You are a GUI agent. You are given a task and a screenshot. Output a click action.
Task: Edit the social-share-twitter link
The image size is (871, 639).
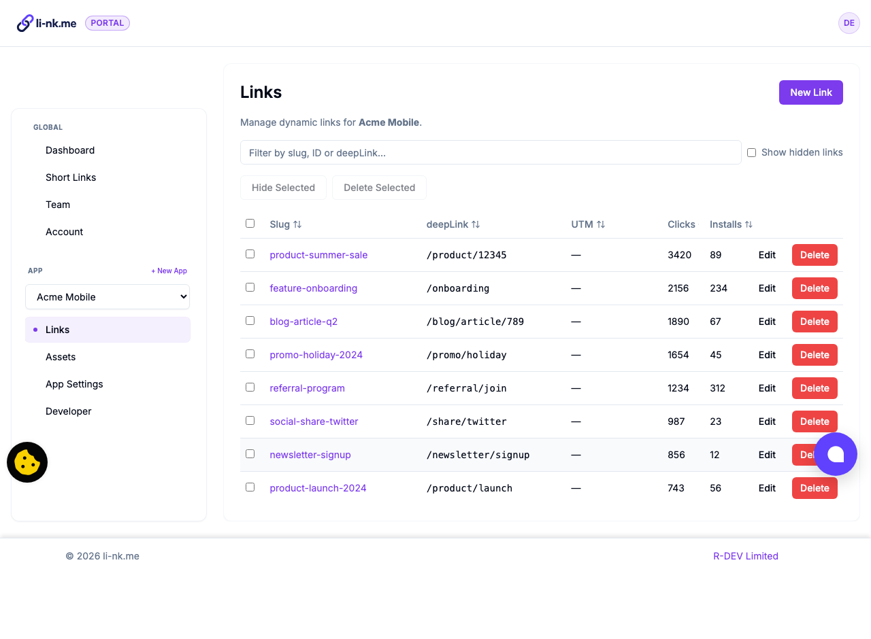click(x=767, y=421)
